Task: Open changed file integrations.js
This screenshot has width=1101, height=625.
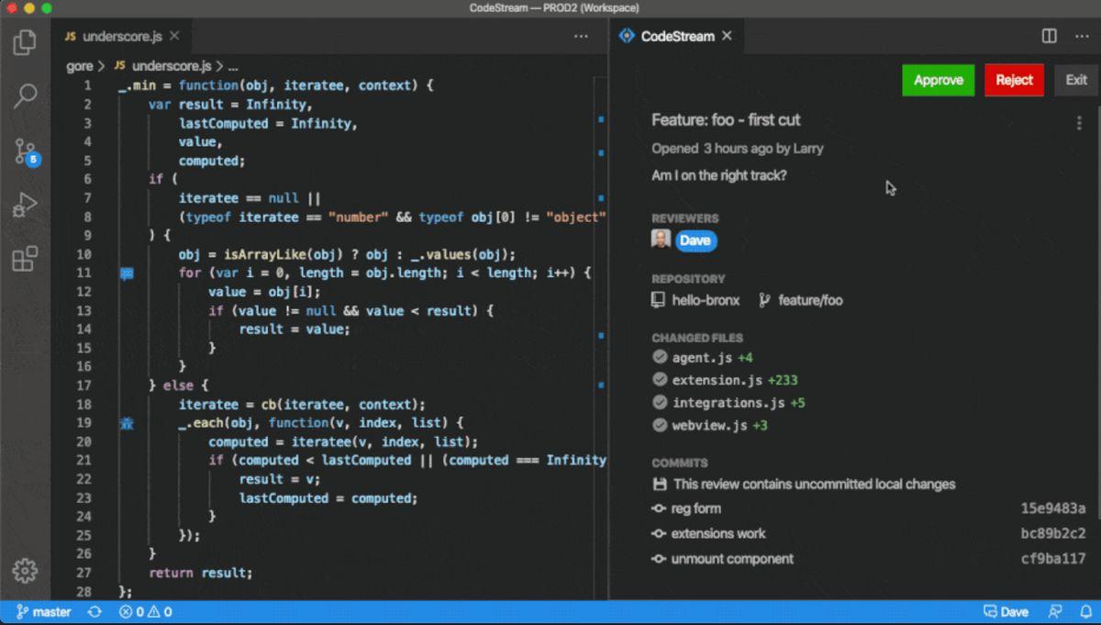Action: click(728, 402)
